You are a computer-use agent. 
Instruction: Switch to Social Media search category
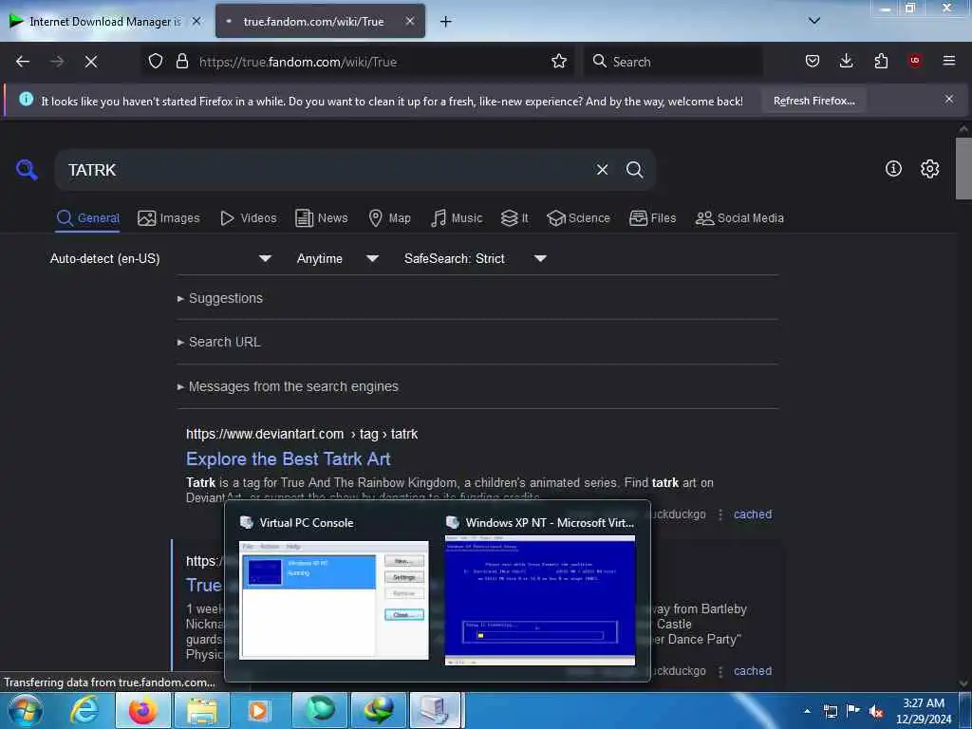[x=739, y=218]
